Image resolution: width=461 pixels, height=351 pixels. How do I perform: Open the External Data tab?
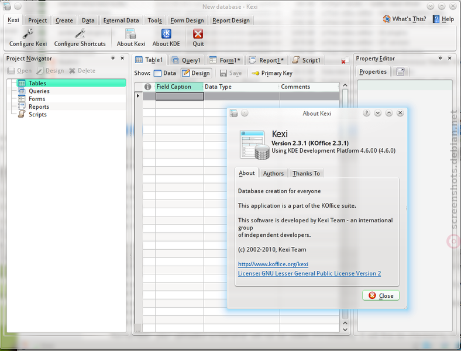pyautogui.click(x=121, y=20)
